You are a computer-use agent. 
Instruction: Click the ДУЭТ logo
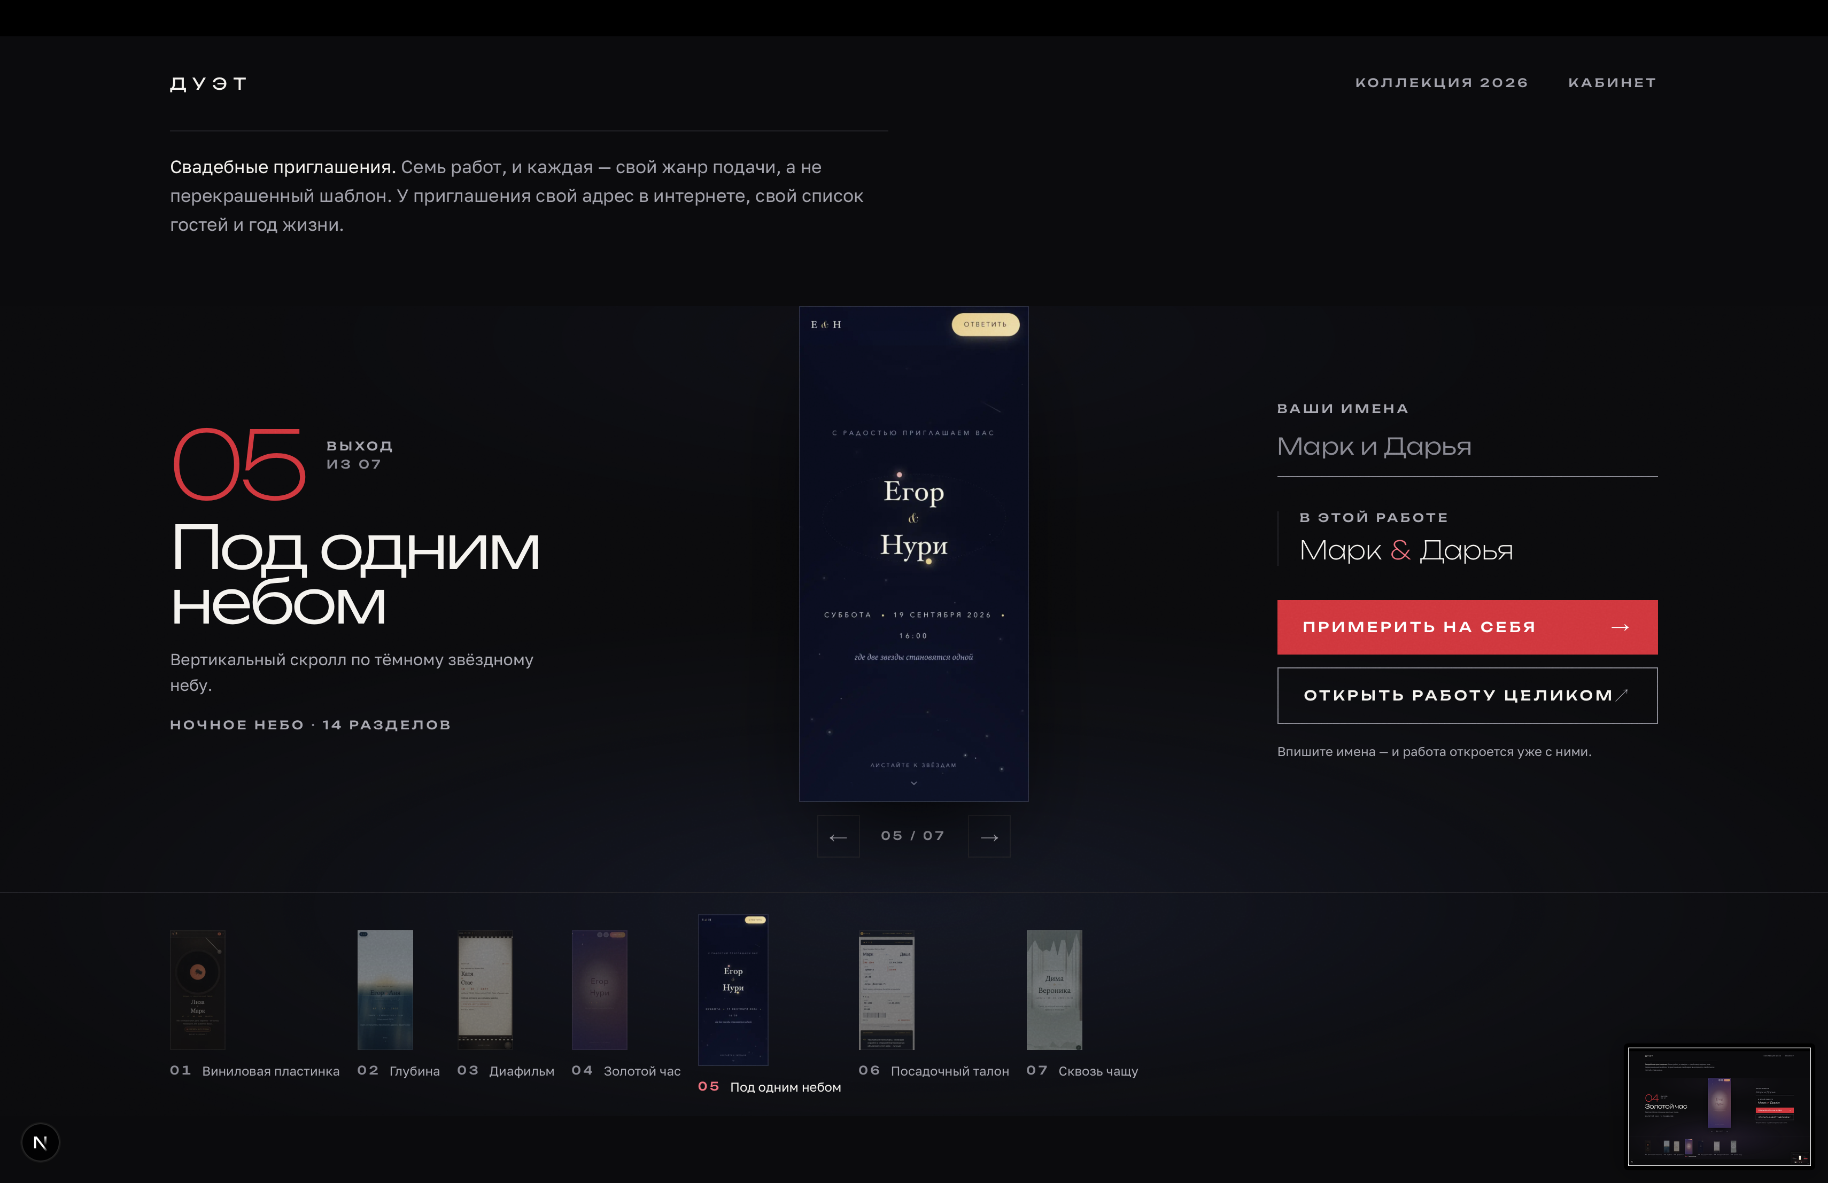pos(208,83)
